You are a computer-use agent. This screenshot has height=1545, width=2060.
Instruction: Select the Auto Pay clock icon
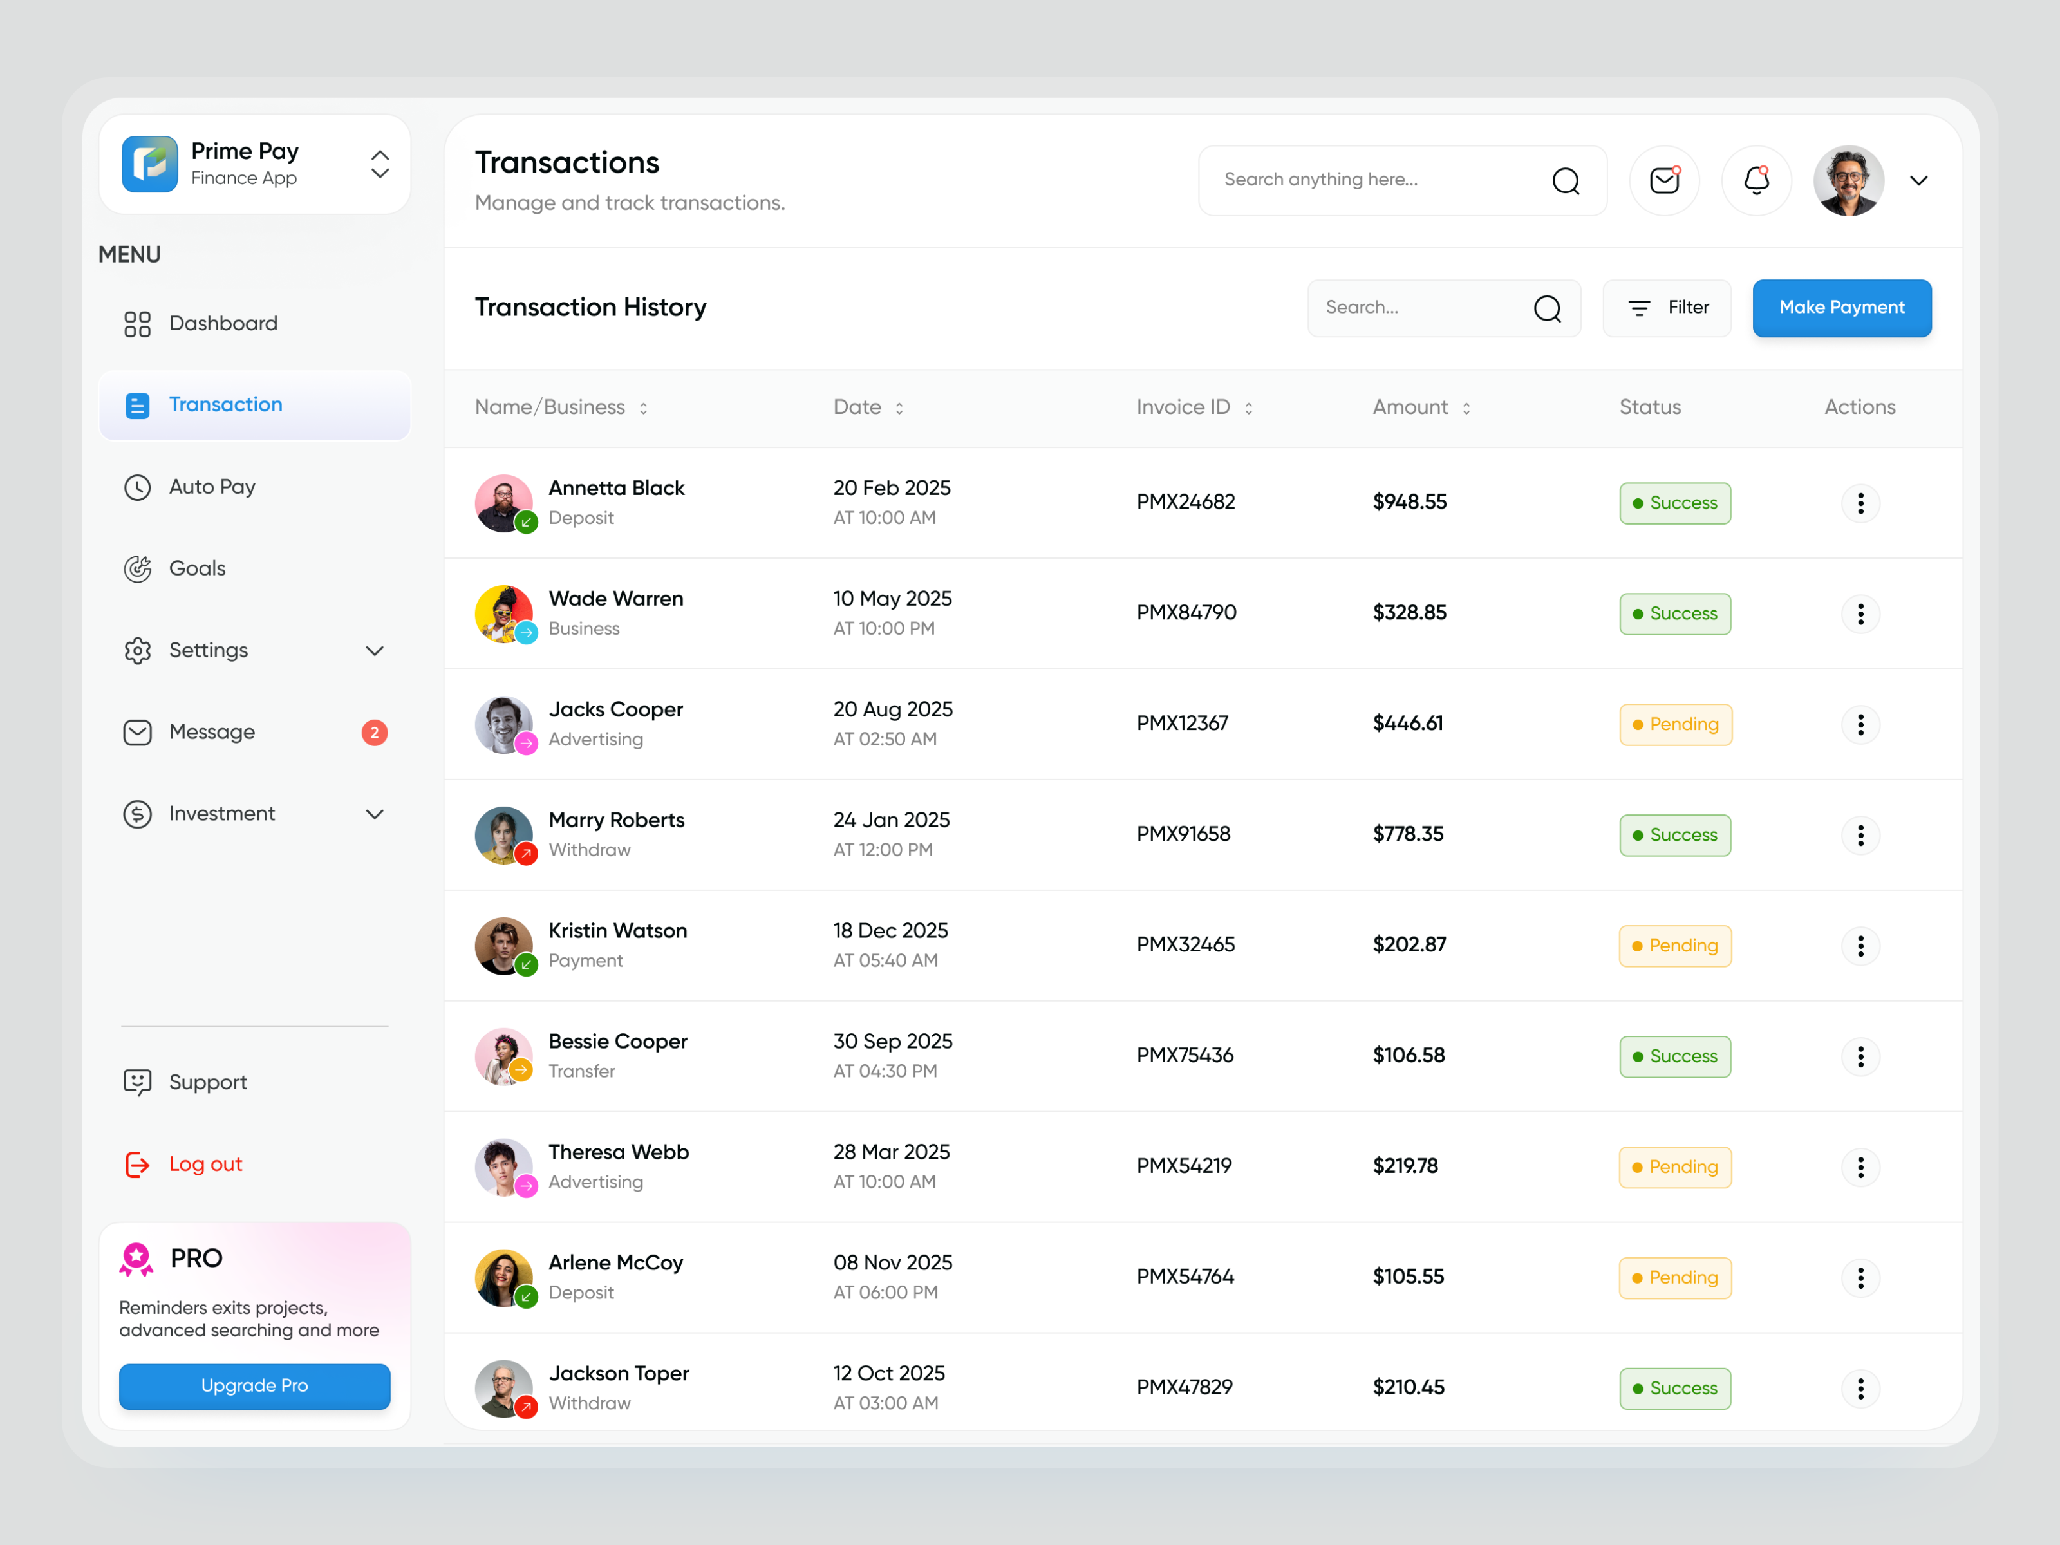[137, 486]
